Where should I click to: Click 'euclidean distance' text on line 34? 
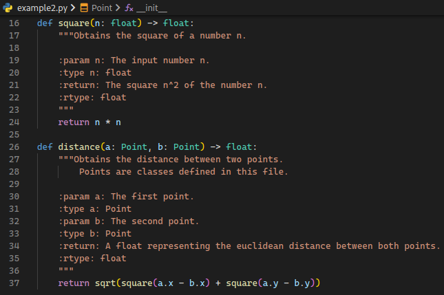click(284, 246)
